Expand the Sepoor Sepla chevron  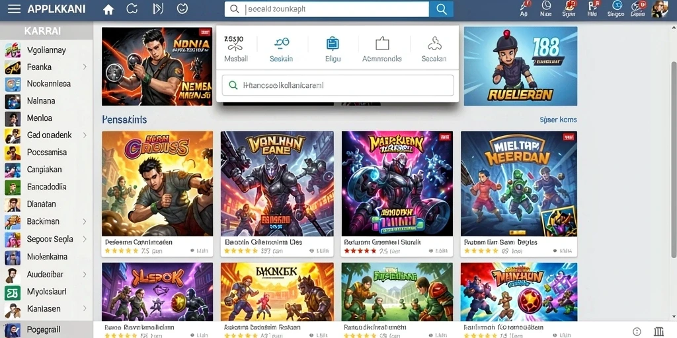click(85, 239)
